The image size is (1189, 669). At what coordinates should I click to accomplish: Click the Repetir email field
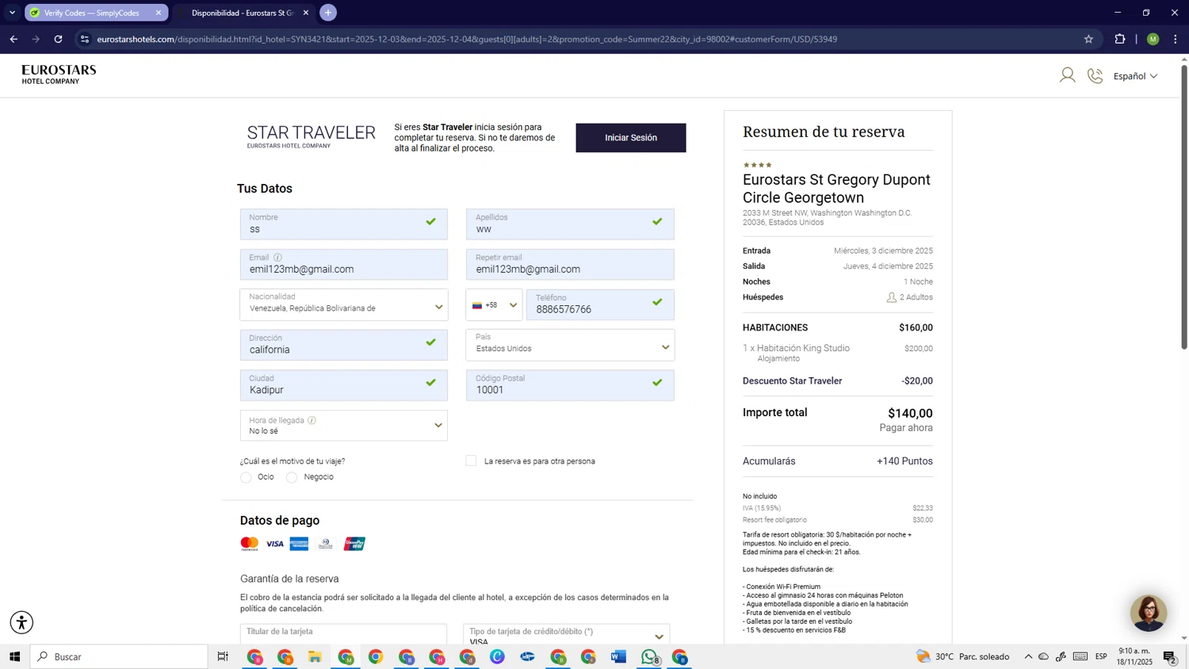(x=570, y=265)
